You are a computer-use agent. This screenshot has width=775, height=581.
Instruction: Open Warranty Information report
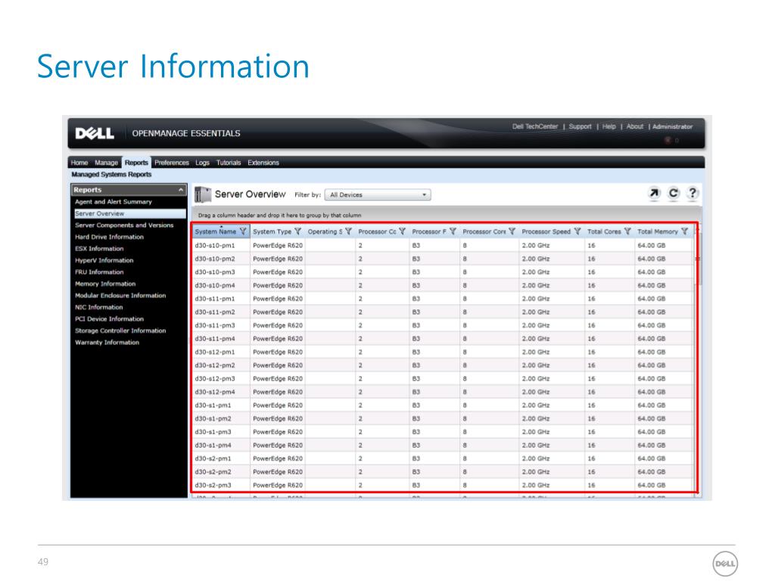(x=107, y=343)
